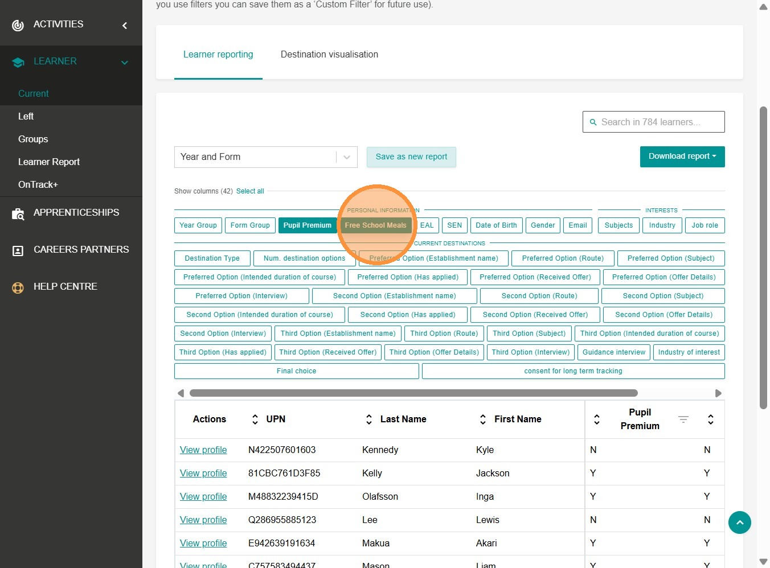Screen dimensions: 770x568
Task: Open the Left learners menu item
Action: (x=26, y=117)
